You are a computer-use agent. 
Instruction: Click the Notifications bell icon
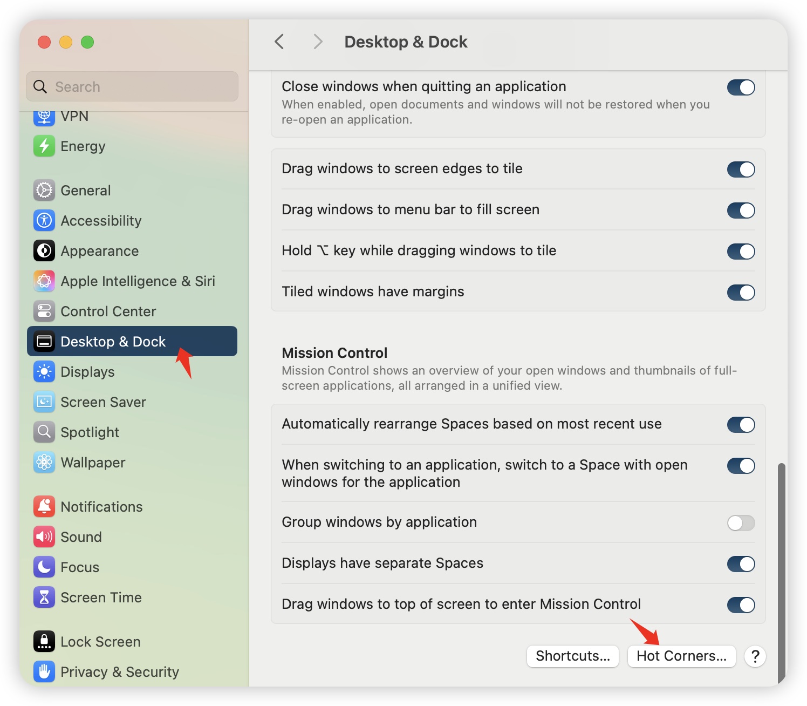[x=44, y=507]
